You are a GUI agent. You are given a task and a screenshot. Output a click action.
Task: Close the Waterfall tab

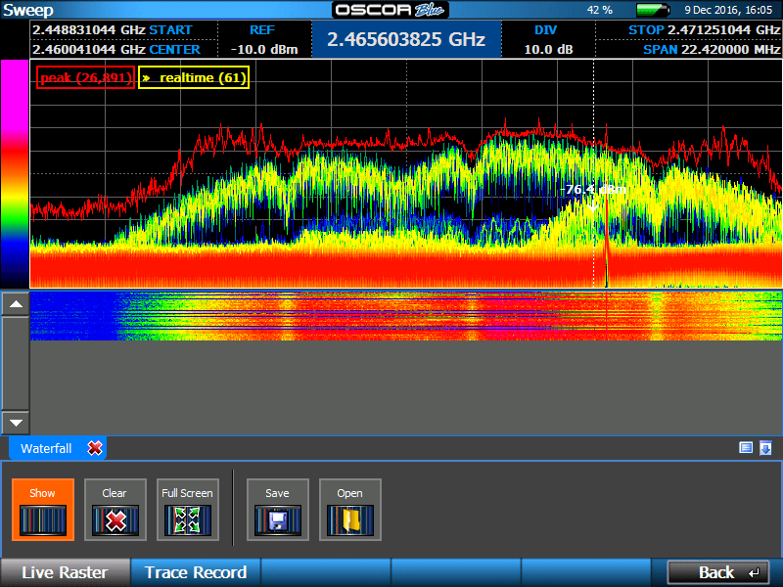(x=95, y=447)
